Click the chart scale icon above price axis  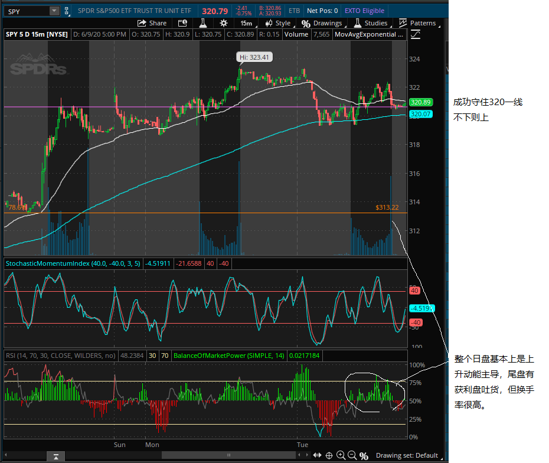(x=415, y=34)
